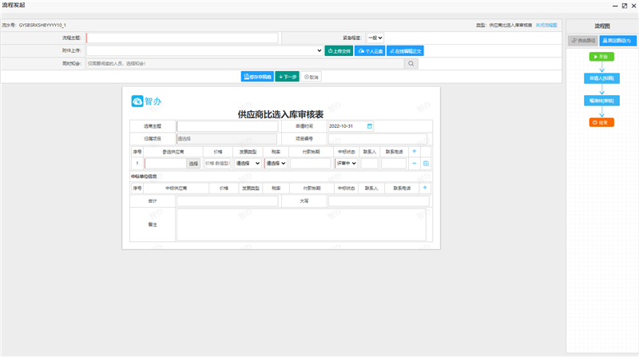Expand the 附件上传 dropdown
The image size is (639, 357).
tap(319, 50)
